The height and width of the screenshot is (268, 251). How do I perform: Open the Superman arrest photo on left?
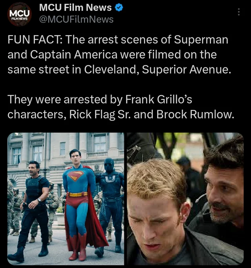[66, 199]
